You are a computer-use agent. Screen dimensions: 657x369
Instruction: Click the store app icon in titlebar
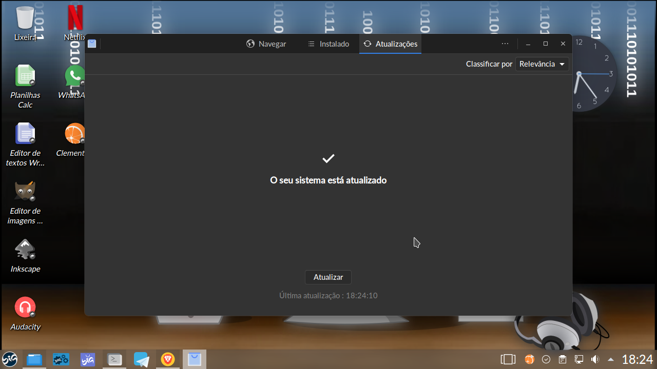[92, 44]
